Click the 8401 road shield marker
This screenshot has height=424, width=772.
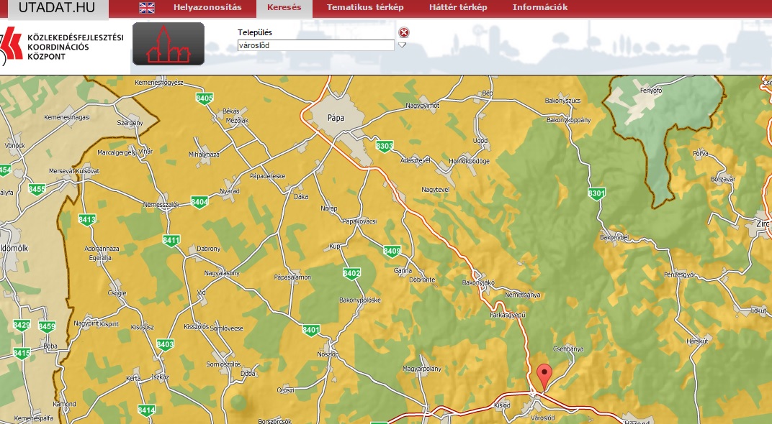(311, 330)
